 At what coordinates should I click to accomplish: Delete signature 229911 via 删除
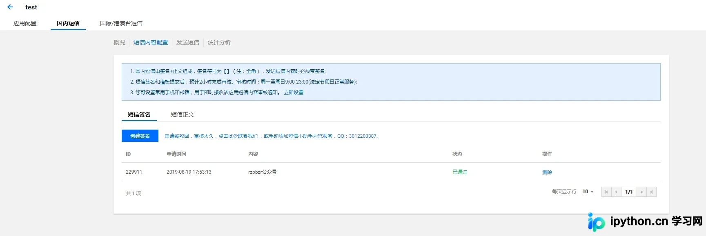pos(547,172)
